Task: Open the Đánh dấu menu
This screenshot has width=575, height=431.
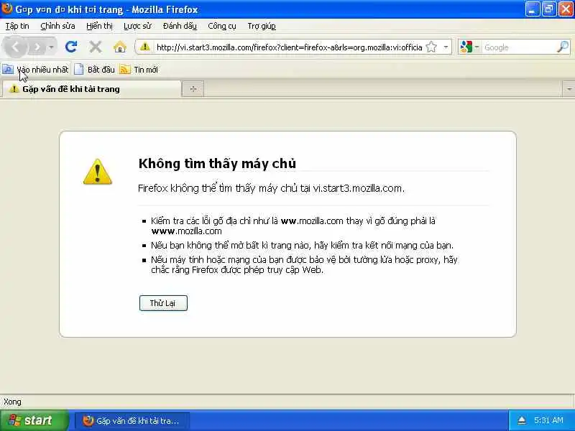Action: coord(180,26)
